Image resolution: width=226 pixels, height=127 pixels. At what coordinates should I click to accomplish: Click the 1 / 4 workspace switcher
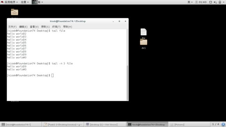tap(216, 124)
